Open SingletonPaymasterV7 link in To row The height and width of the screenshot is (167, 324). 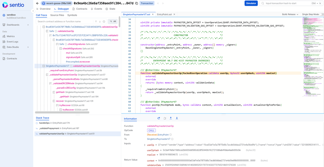[x=158, y=139]
